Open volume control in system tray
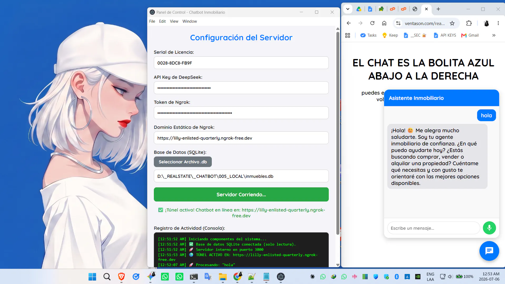Screen dimensions: 505x284 [x=450, y=277]
